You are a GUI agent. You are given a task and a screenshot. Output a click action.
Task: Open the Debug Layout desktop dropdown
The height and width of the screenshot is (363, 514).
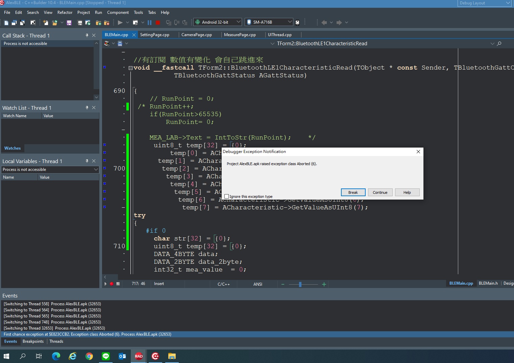pyautogui.click(x=508, y=3)
